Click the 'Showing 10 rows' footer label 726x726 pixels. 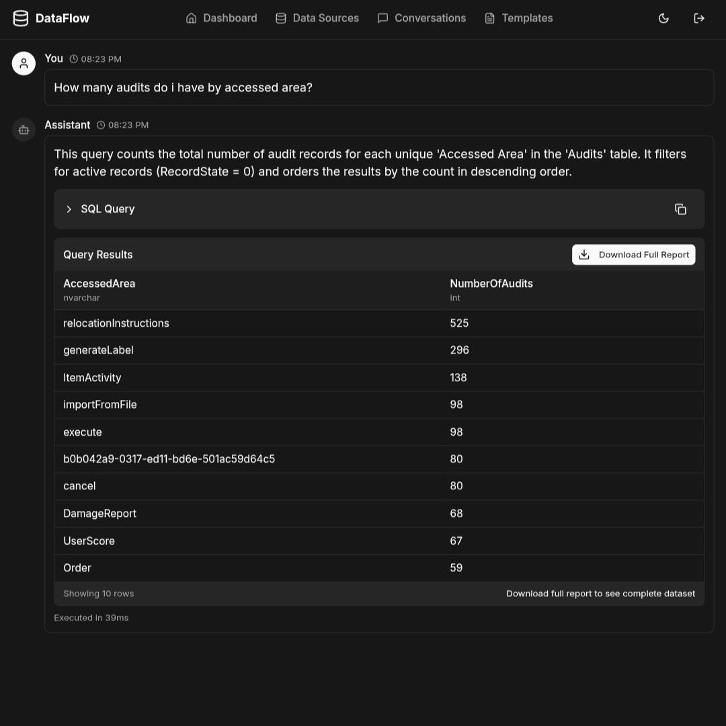pyautogui.click(x=98, y=594)
